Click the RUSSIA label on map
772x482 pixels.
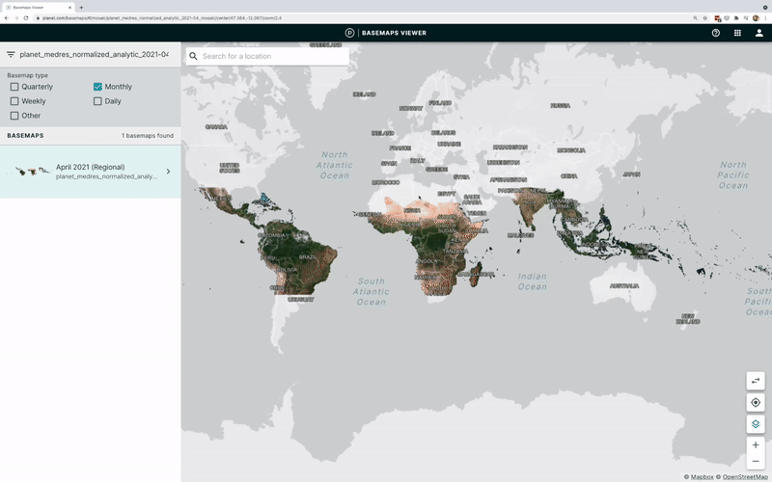click(x=561, y=106)
